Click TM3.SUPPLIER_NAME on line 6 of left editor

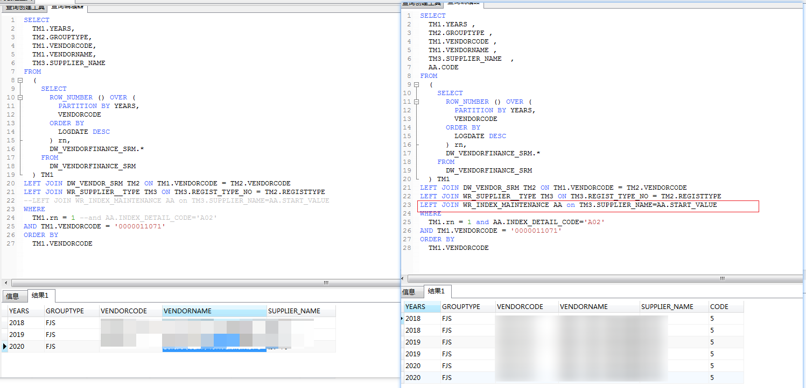coord(69,63)
